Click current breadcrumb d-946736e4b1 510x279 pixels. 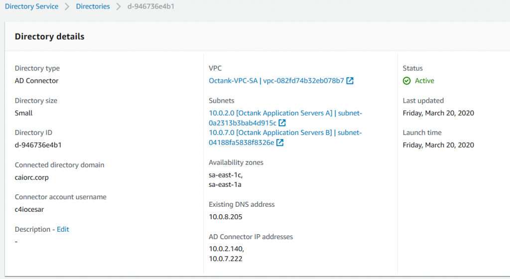pos(150,6)
